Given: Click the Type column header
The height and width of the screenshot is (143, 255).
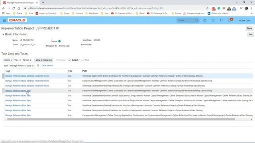Looking at the screenshot, I should tap(70, 71).
